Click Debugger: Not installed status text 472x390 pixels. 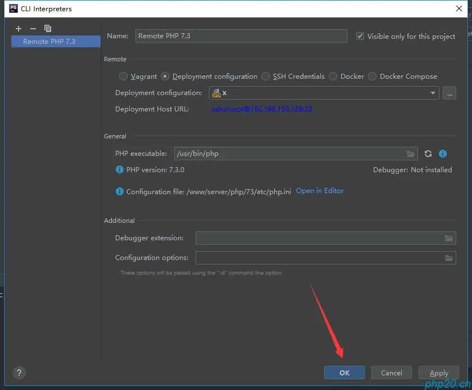click(x=412, y=170)
